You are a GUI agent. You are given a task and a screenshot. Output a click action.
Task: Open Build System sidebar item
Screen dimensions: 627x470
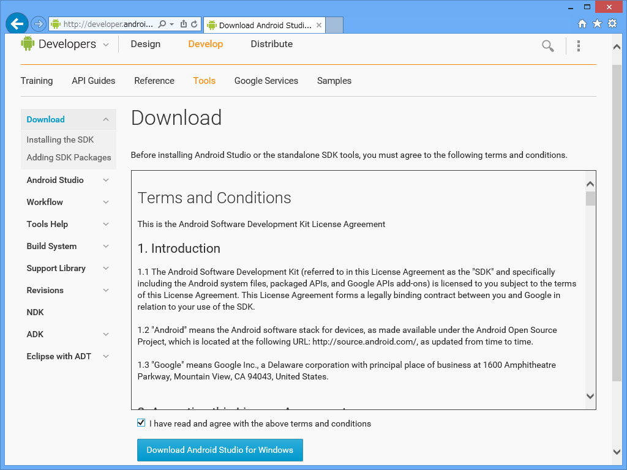point(51,246)
